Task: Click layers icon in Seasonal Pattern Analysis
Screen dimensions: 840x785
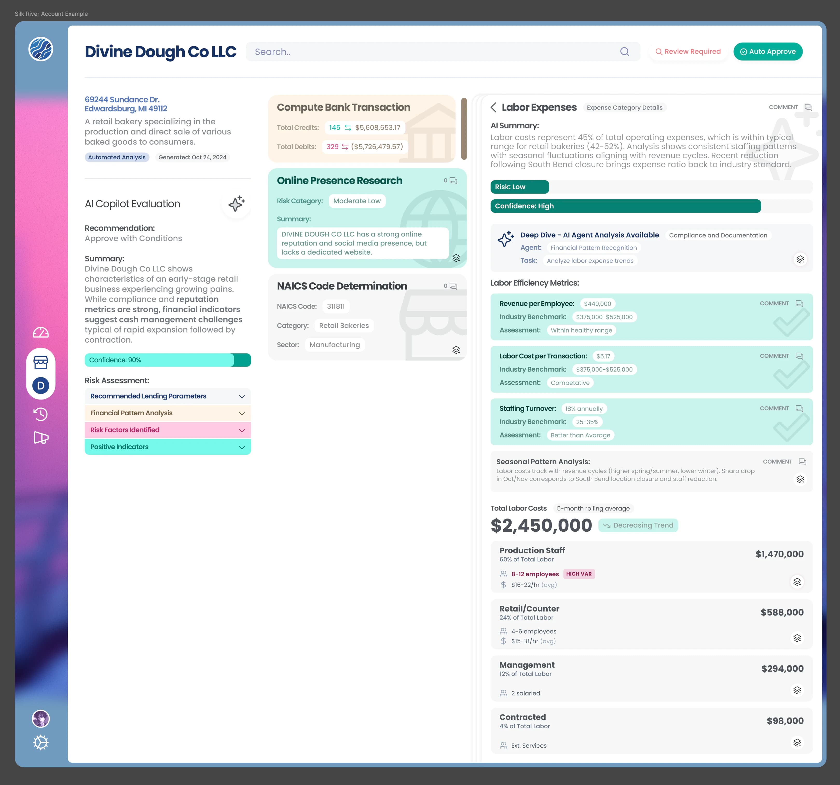Action: point(800,479)
